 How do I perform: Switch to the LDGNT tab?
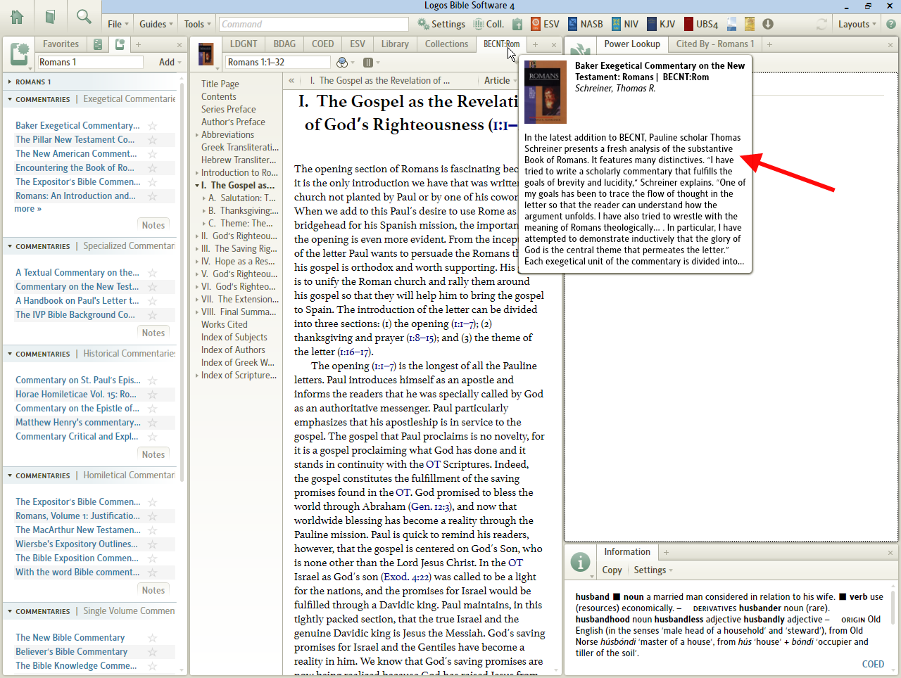244,44
